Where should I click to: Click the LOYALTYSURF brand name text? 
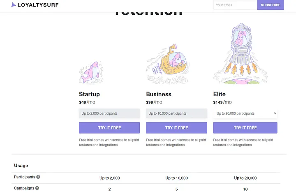(x=38, y=5)
